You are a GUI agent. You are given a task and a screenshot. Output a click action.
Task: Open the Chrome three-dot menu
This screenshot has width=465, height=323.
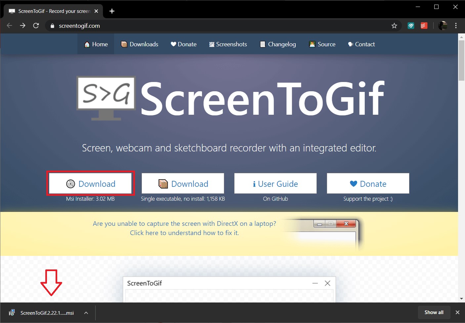point(456,26)
